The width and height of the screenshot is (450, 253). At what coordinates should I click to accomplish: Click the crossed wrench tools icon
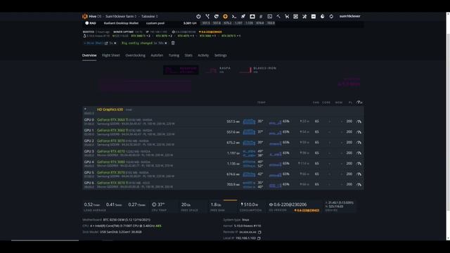coord(304,16)
